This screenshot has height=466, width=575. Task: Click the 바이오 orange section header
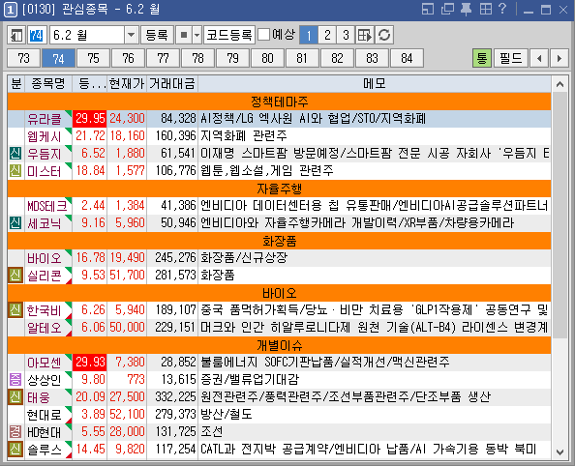pyautogui.click(x=279, y=293)
